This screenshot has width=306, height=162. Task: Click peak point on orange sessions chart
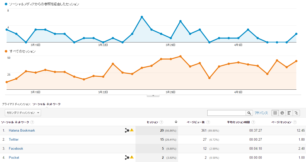click(x=180, y=56)
